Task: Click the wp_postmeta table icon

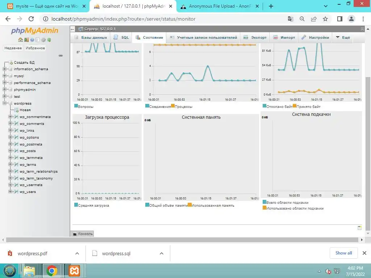Action: (x=16, y=144)
